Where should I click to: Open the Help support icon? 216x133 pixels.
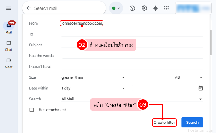[x=132, y=8]
